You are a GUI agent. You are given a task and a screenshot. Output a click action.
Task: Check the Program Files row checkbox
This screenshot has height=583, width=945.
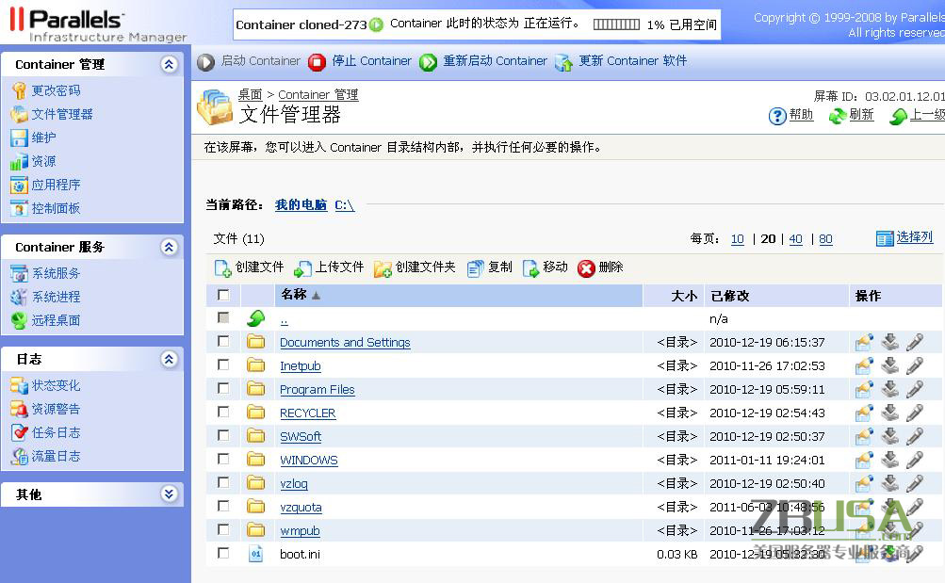point(223,388)
